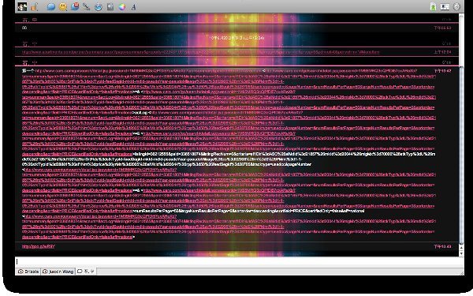Open the short link at chat bottom

(39, 246)
